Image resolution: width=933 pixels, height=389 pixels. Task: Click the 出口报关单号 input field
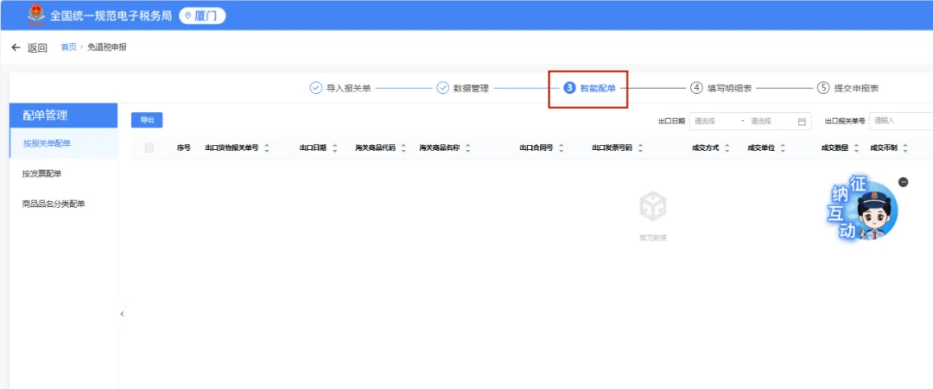pyautogui.click(x=901, y=121)
